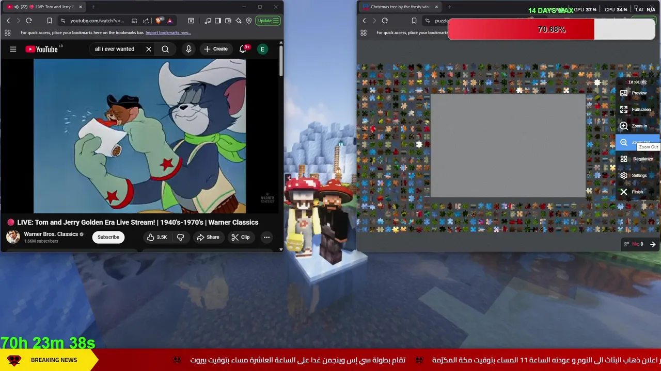Subscribe to Warner Bros. Classics
The height and width of the screenshot is (371, 661).
(x=108, y=237)
